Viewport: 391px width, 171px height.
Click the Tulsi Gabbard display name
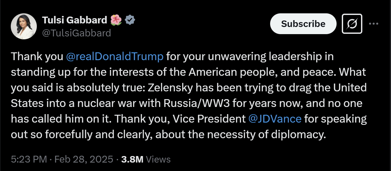click(x=75, y=20)
